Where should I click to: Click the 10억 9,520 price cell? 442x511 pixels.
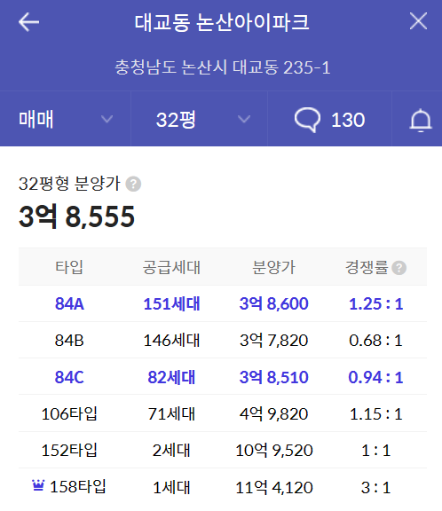[273, 451]
